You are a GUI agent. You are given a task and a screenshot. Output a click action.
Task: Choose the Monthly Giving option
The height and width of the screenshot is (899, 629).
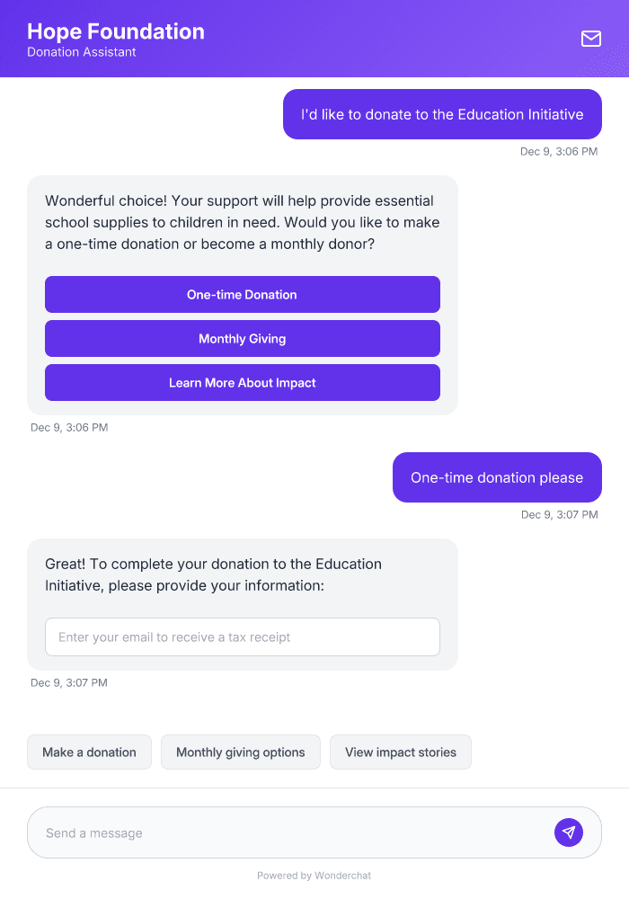(242, 338)
